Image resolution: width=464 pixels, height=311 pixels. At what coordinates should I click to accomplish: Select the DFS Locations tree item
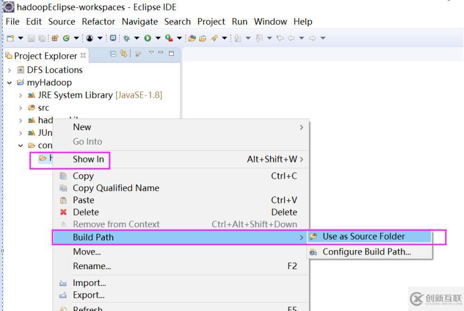click(55, 70)
